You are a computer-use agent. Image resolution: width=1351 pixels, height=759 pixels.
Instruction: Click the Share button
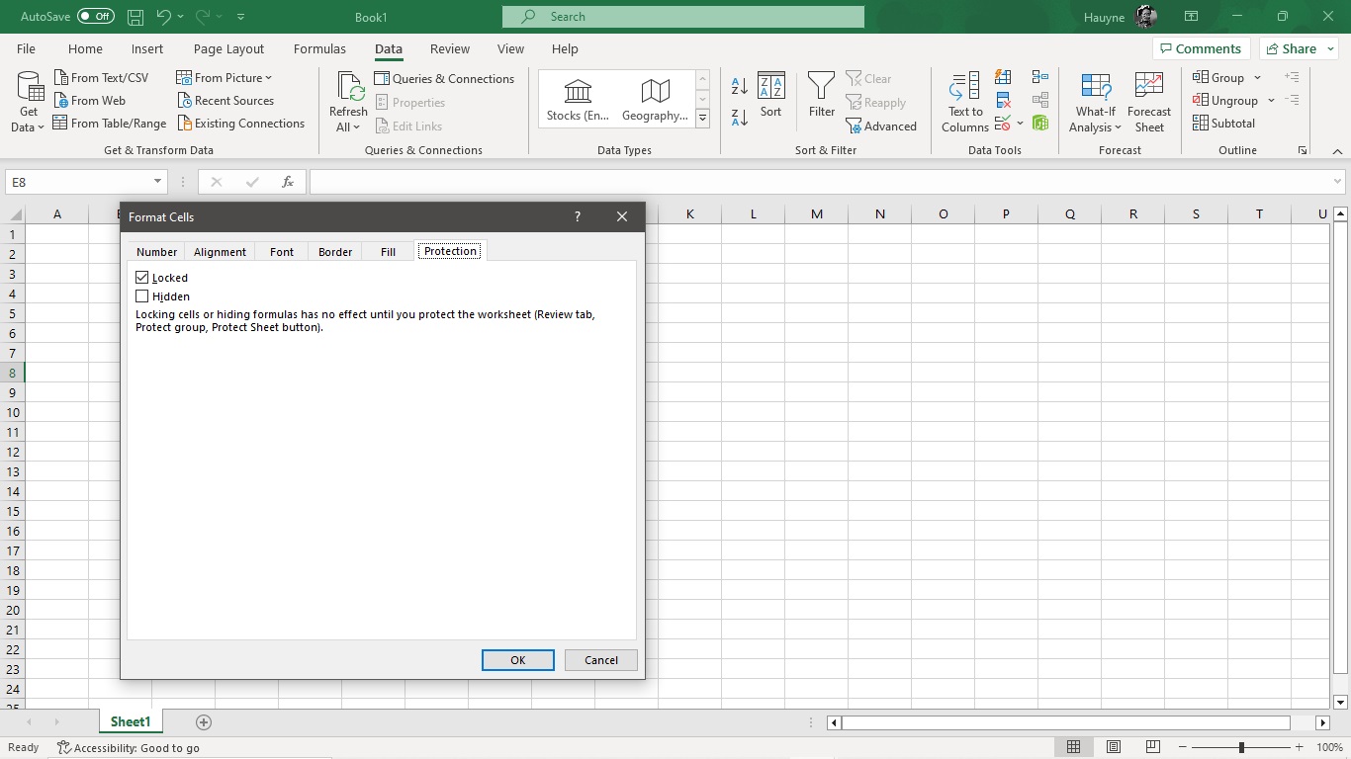[x=1300, y=48]
